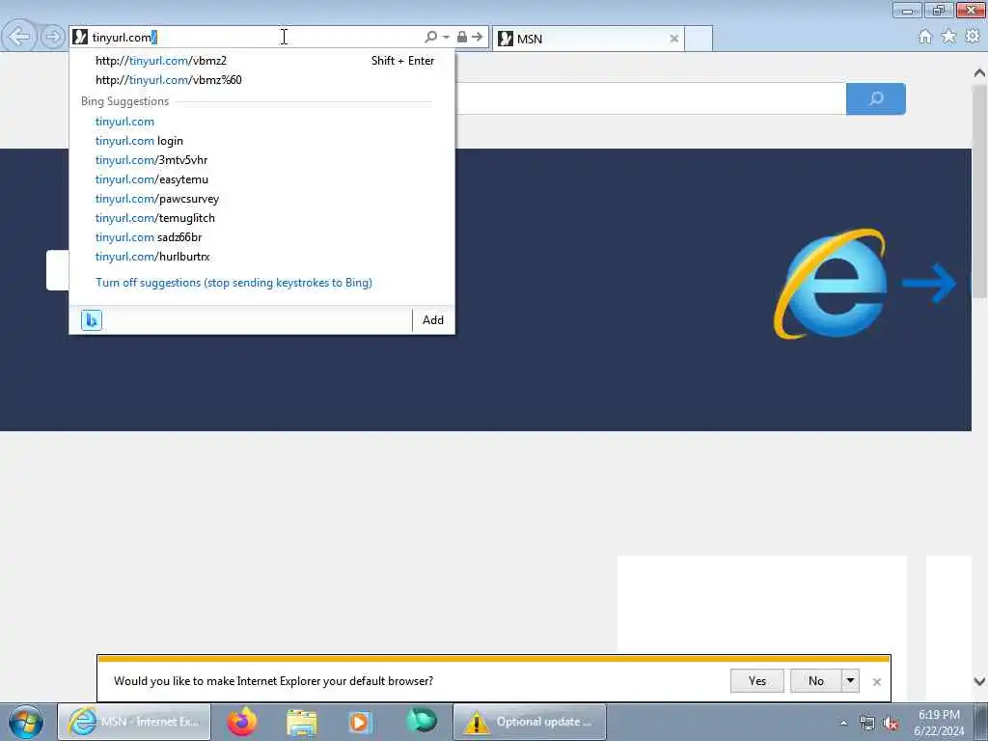Open Windows Media Player from taskbar

361,722
